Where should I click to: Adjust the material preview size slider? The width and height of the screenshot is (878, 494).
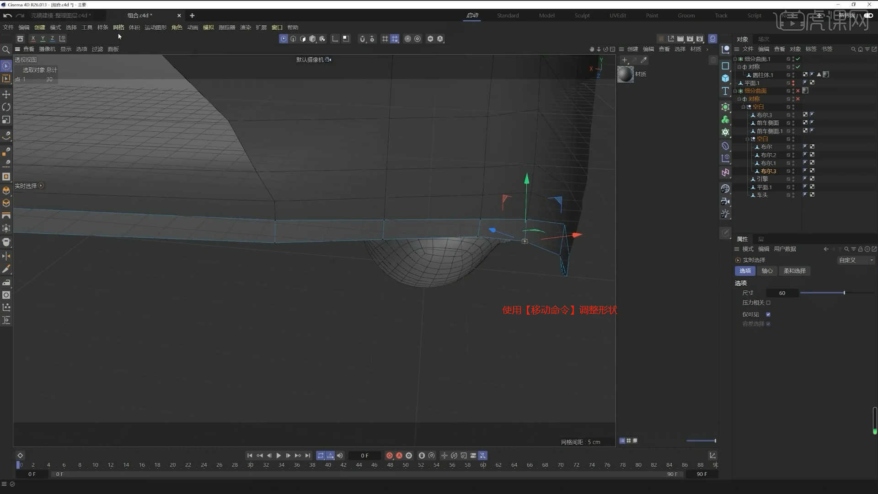[x=701, y=441]
